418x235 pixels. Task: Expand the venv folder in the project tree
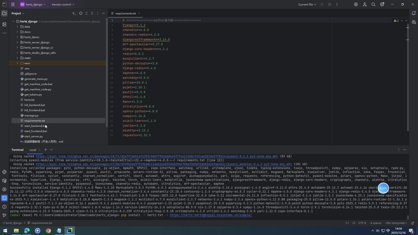pyautogui.click(x=17, y=63)
